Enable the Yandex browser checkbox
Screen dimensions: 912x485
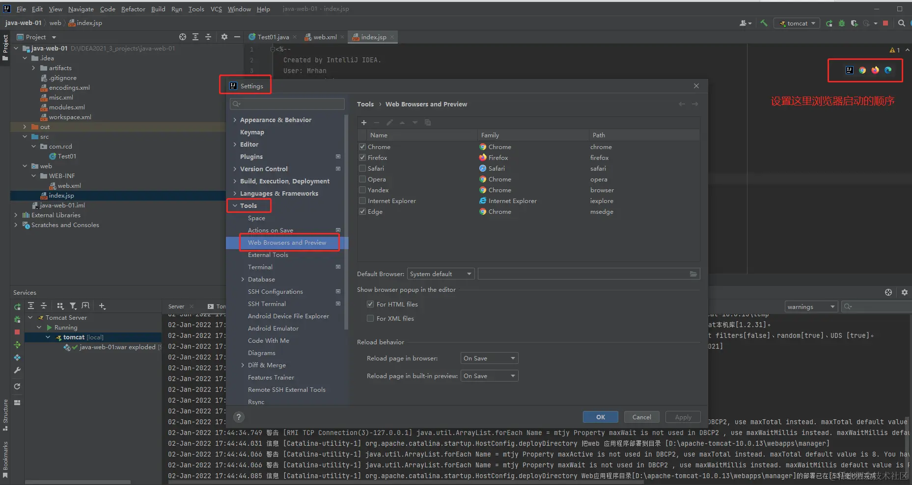tap(362, 190)
